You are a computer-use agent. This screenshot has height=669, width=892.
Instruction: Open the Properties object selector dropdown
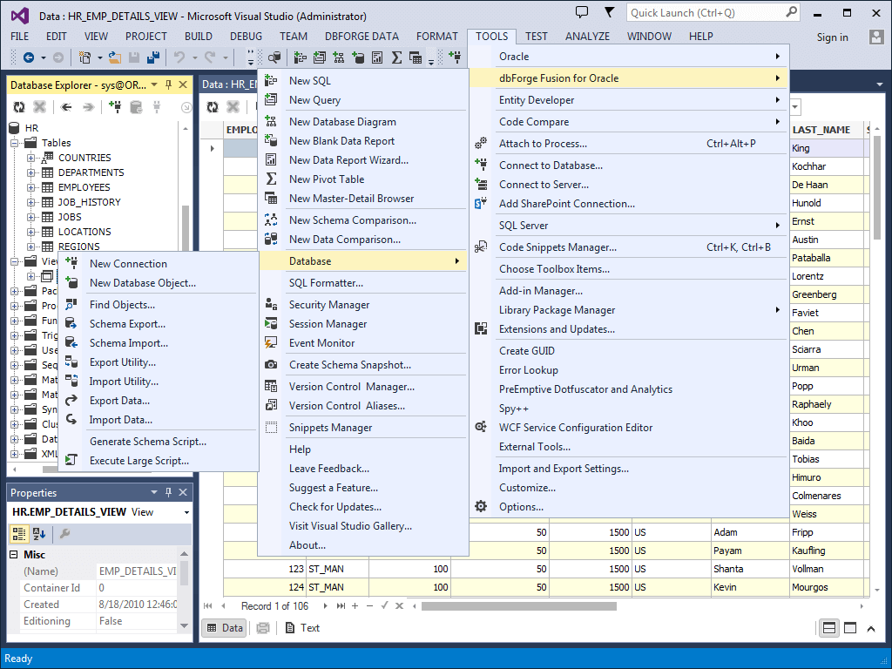tap(186, 512)
